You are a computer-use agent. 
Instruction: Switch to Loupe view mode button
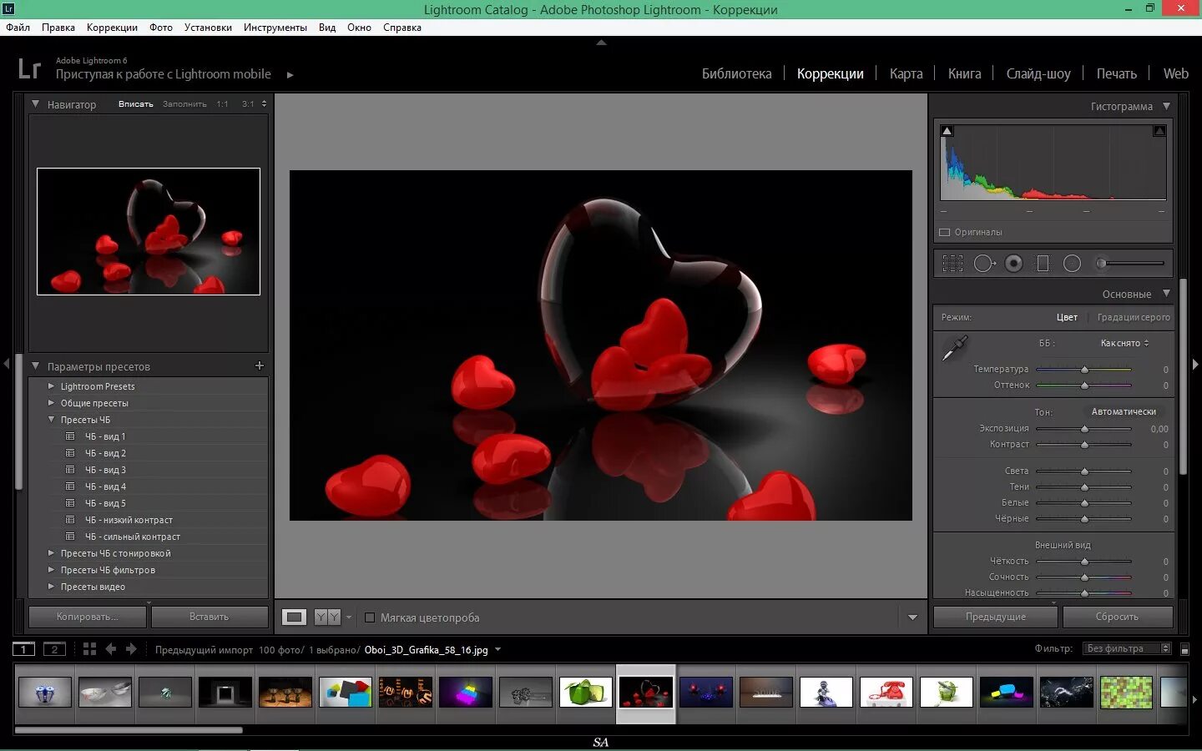tap(294, 617)
